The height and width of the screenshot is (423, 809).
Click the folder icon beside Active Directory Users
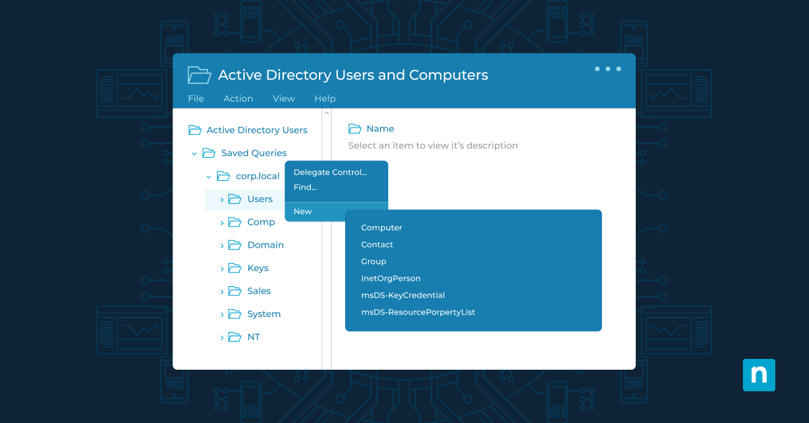pyautogui.click(x=195, y=130)
